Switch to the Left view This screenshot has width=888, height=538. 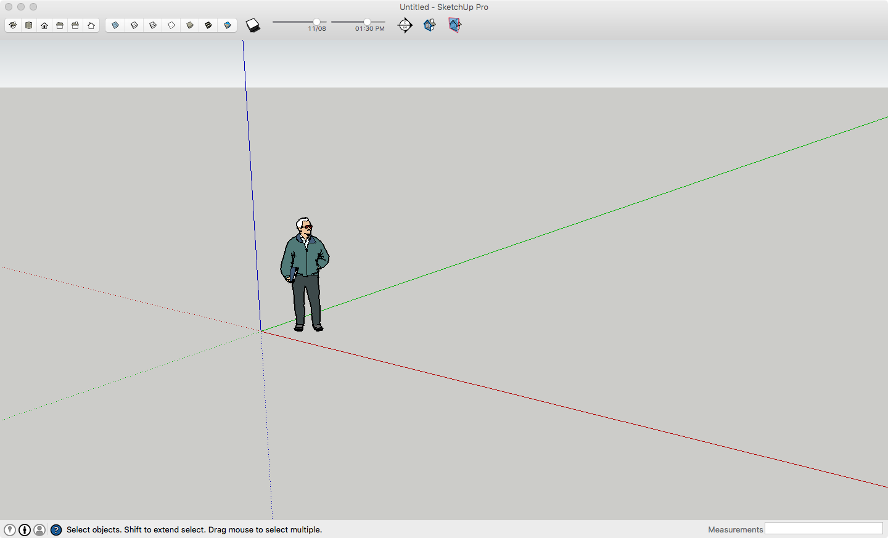pyautogui.click(x=91, y=25)
